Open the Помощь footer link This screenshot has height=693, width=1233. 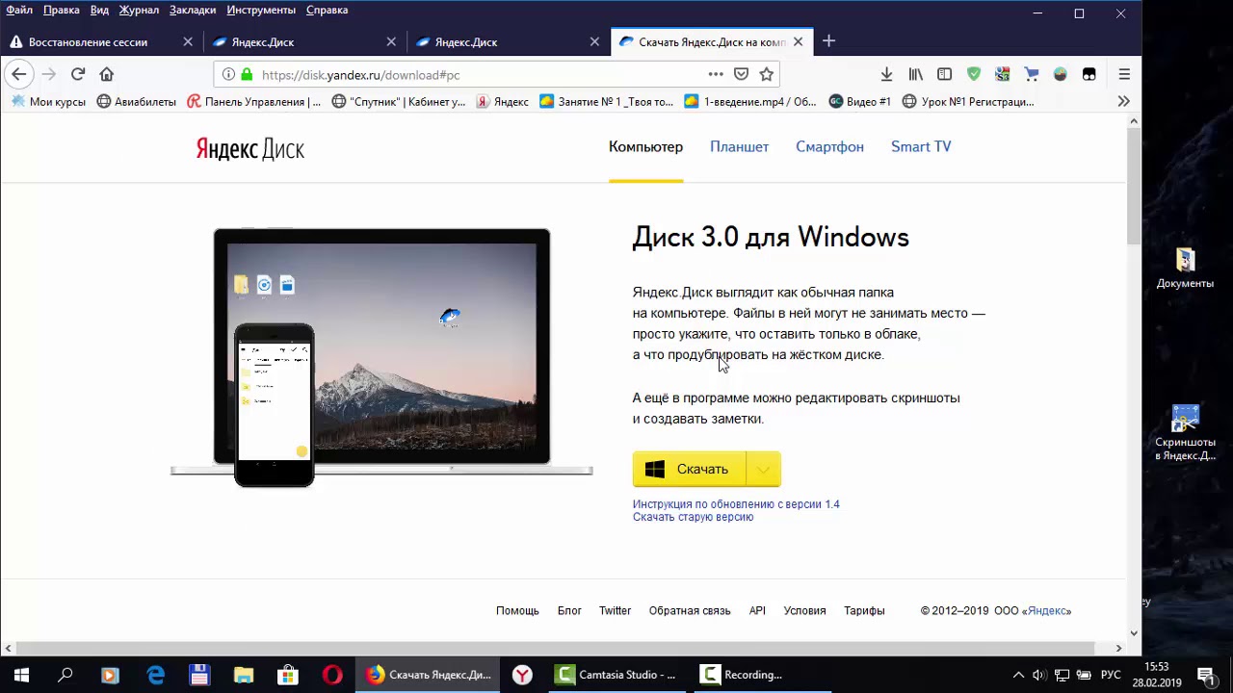coord(517,610)
